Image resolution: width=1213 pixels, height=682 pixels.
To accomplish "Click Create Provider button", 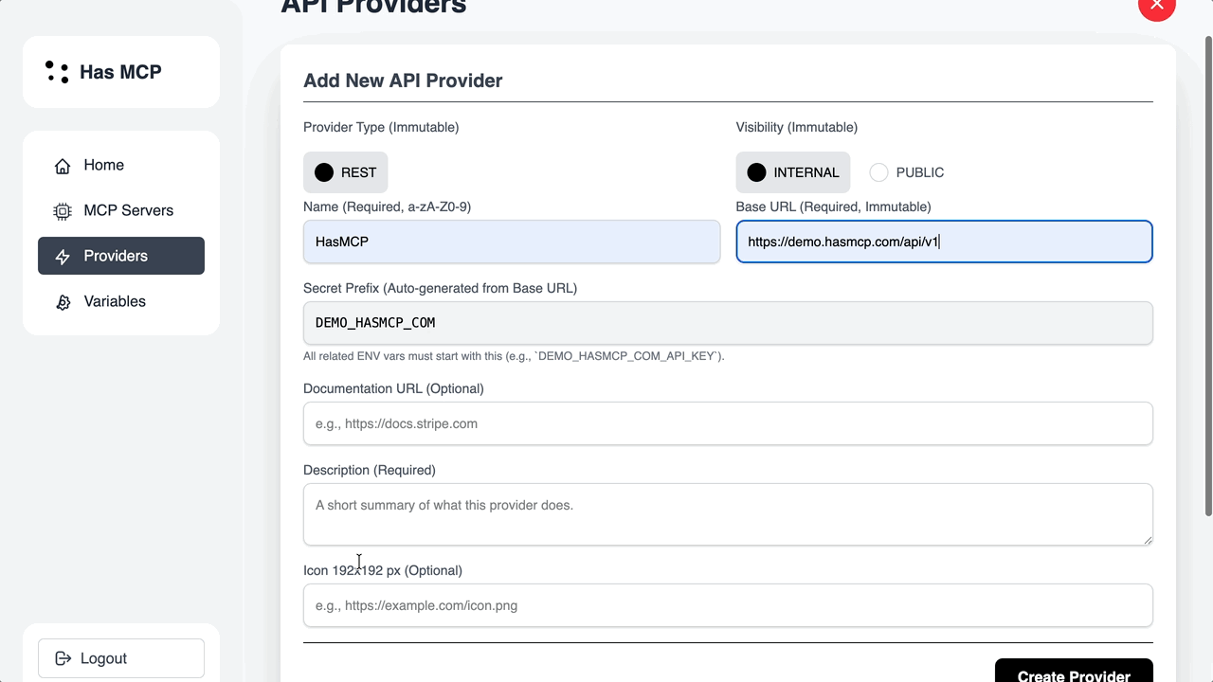I will pyautogui.click(x=1074, y=671).
